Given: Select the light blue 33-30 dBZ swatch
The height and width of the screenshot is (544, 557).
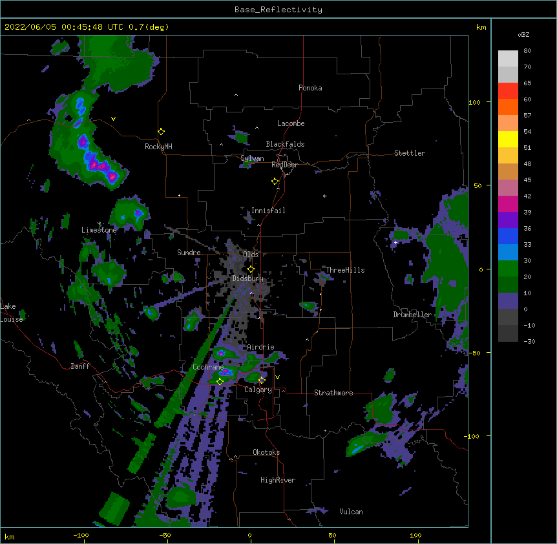Looking at the screenshot, I should pyautogui.click(x=508, y=253).
